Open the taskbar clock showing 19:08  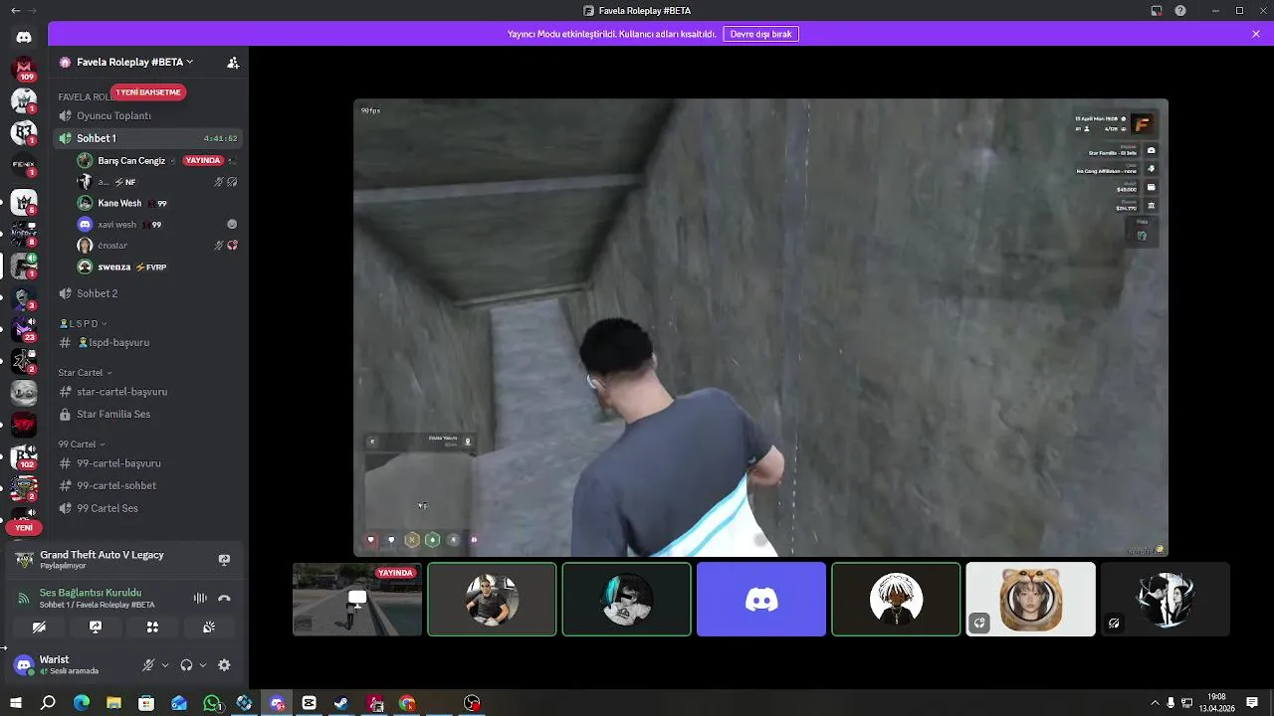[1216, 702]
